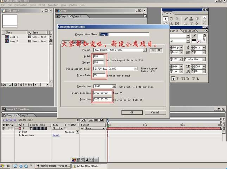Click the eyedropper in Character panel

[x=194, y=36]
